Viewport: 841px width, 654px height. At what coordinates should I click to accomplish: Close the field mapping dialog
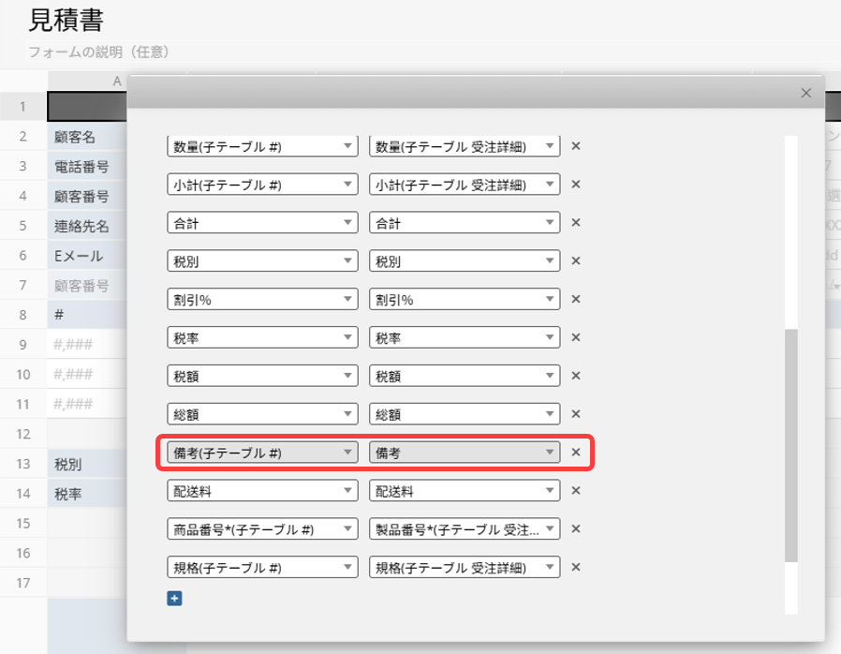[x=805, y=93]
